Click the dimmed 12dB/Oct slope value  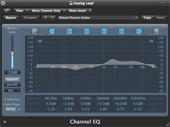pos(155,104)
